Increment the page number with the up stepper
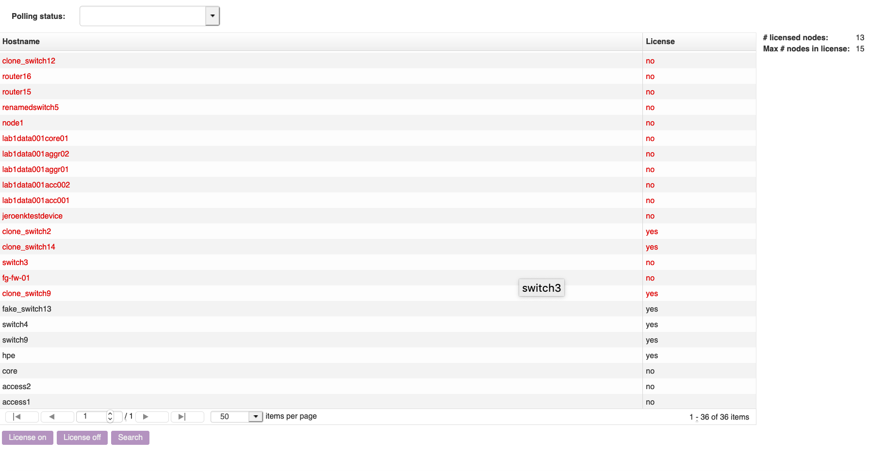The height and width of the screenshot is (471, 885). click(x=110, y=413)
